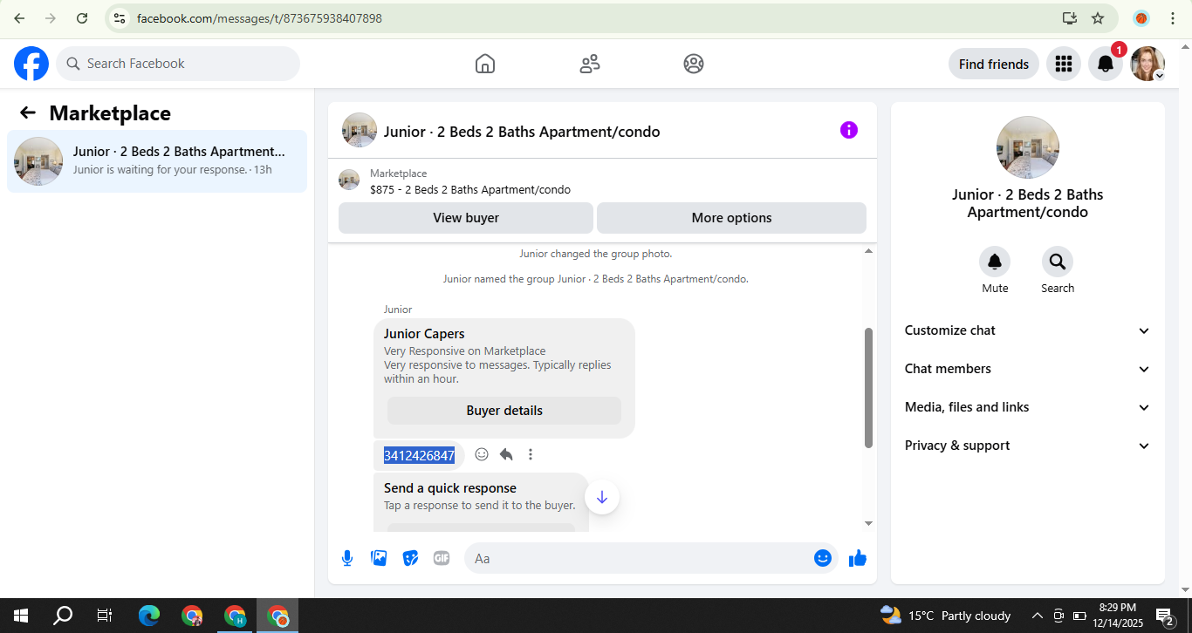This screenshot has height=633, width=1192.
Task: Open Task View on taskbar
Action: [x=104, y=616]
